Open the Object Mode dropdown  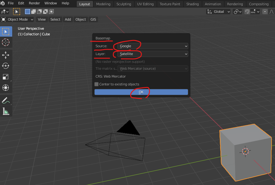click(17, 19)
